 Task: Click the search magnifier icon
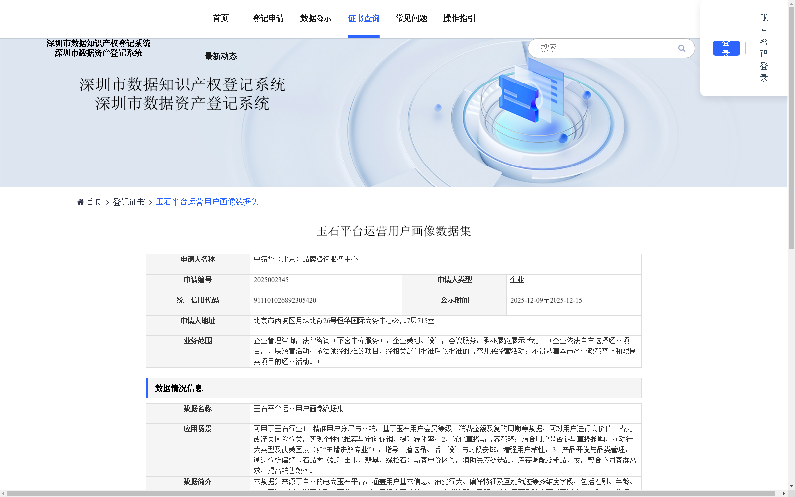(x=682, y=48)
